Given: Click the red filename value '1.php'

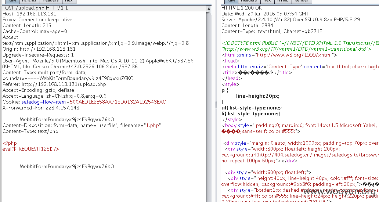Looking at the screenshot, I should click(x=152, y=125).
